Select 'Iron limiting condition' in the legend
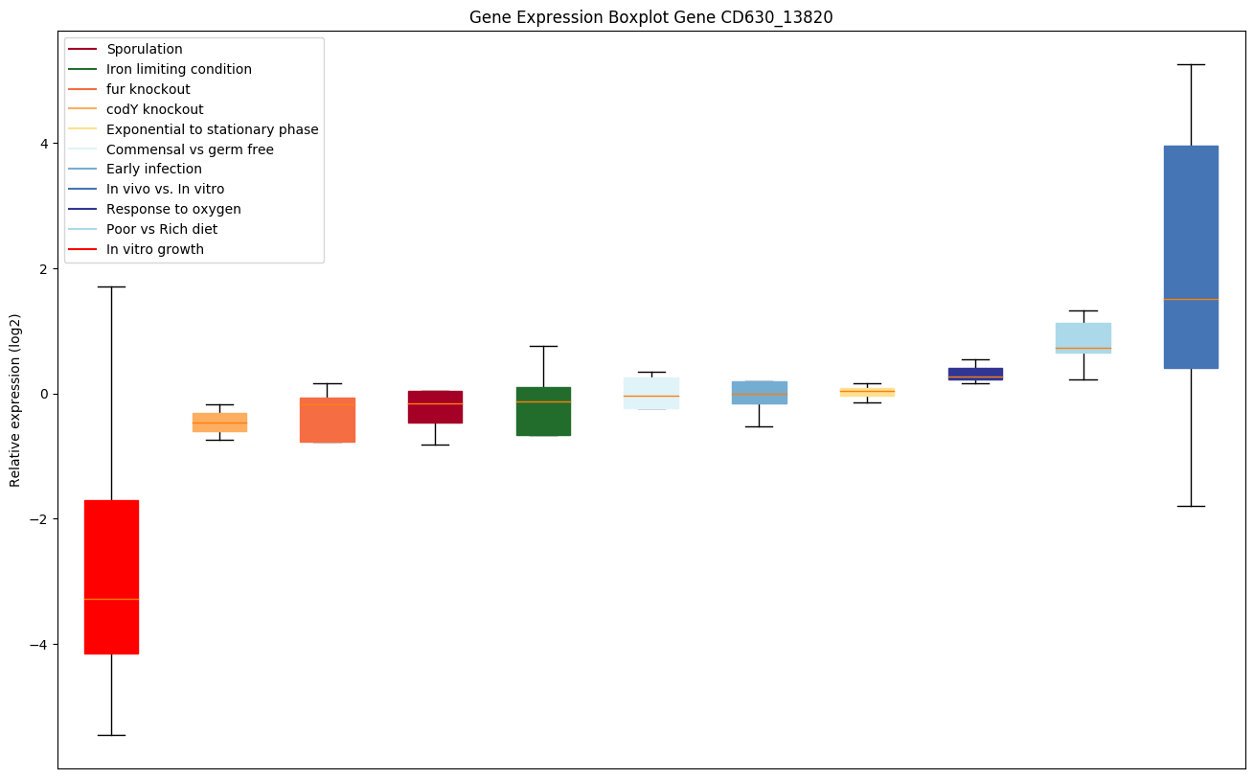This screenshot has height=778, width=1254. [x=179, y=69]
